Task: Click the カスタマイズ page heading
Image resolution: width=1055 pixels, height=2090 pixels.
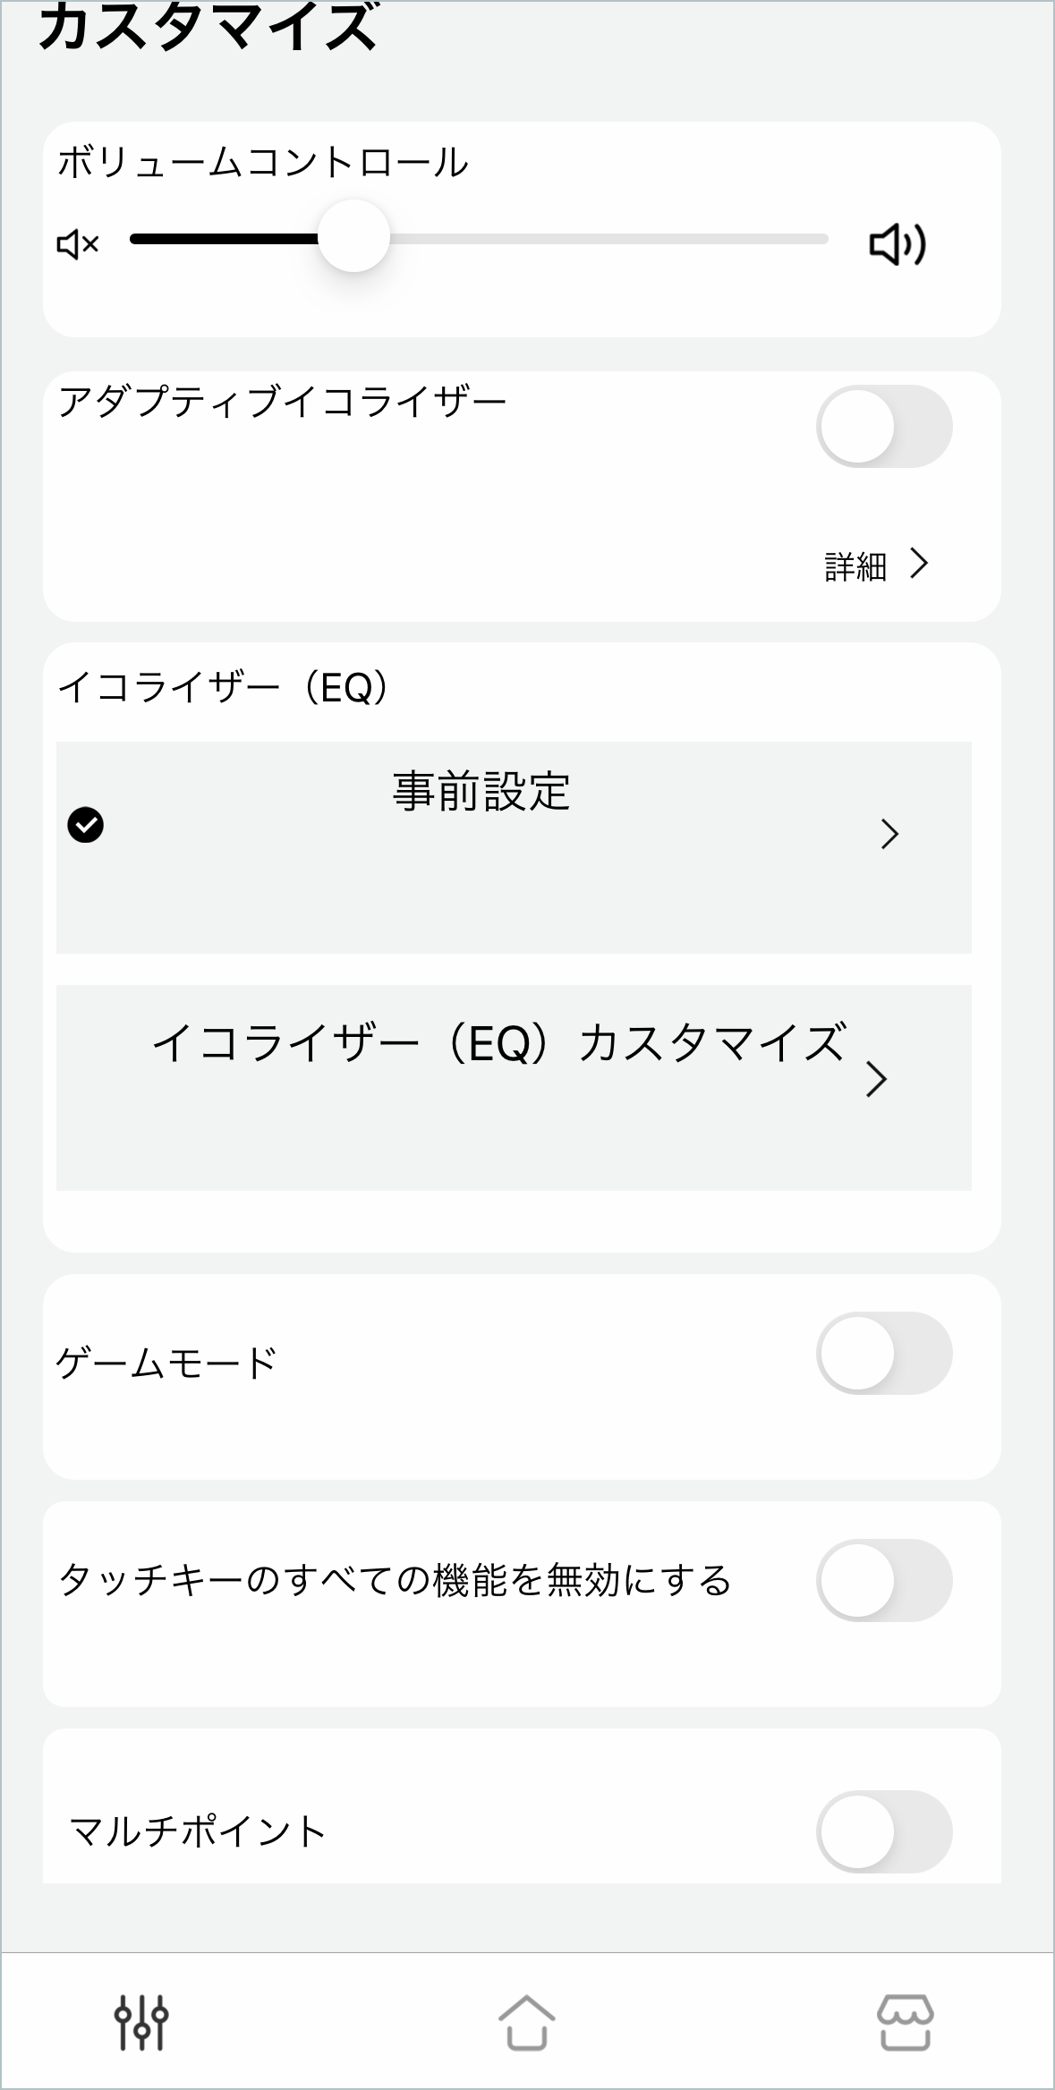Action: (208, 27)
